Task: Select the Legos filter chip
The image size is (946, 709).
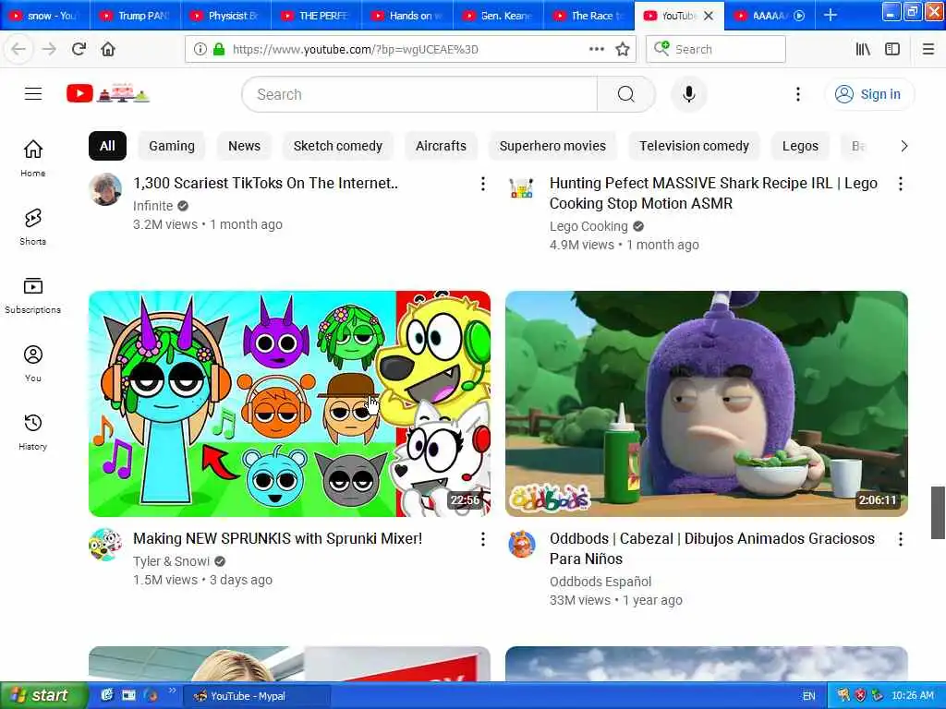Action: [800, 146]
